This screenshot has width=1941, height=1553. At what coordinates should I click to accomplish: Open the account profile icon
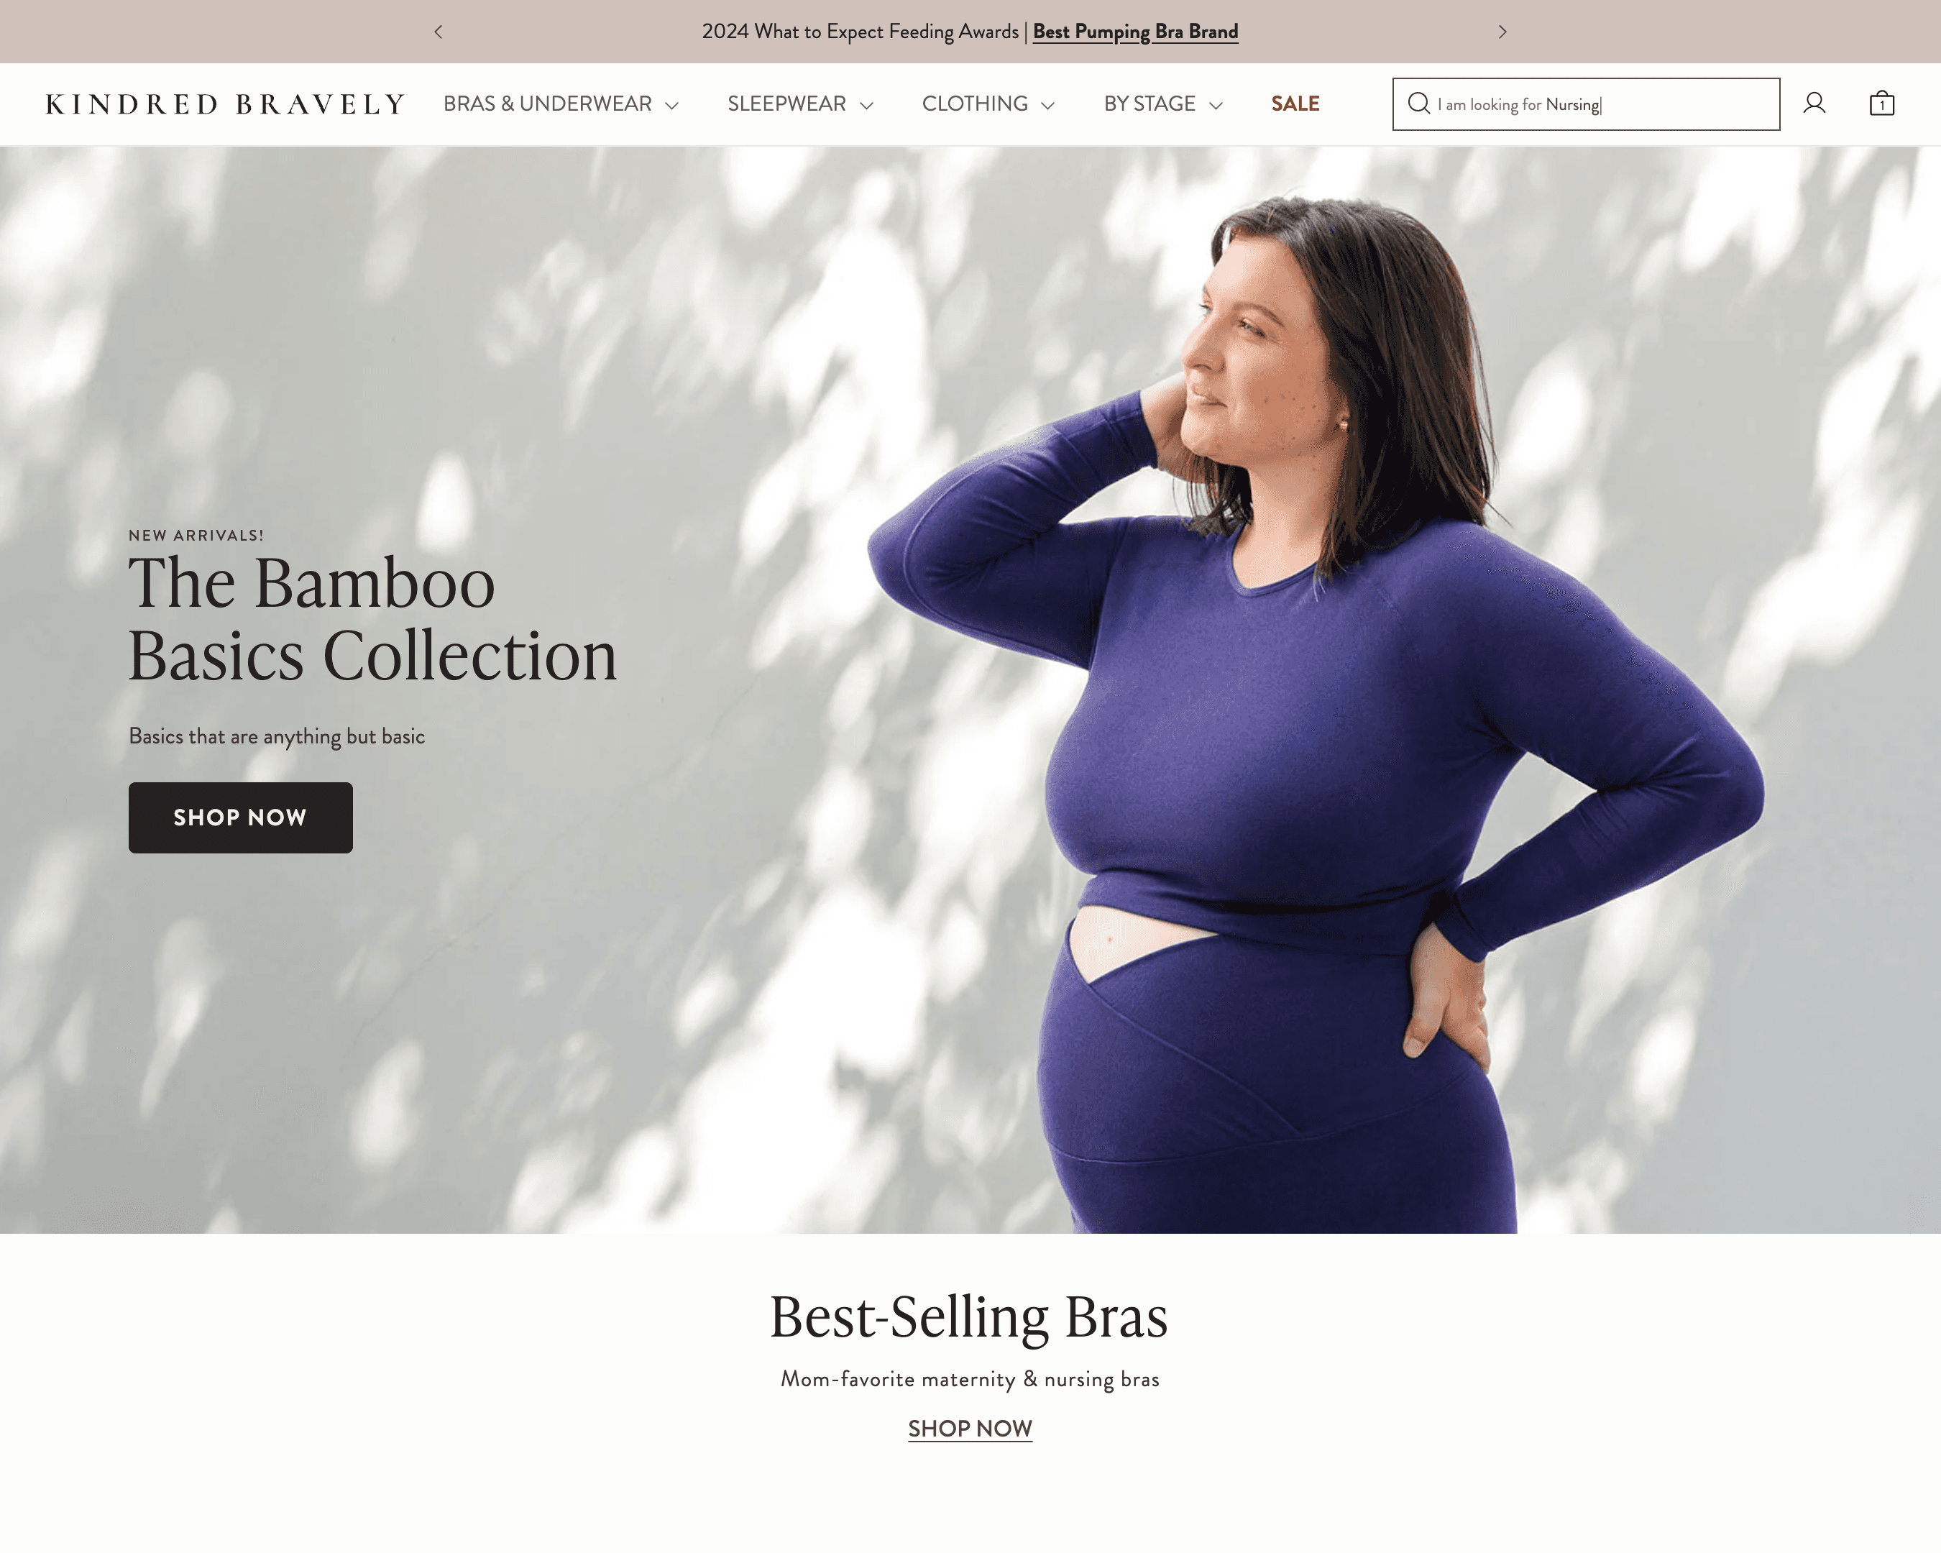1814,104
